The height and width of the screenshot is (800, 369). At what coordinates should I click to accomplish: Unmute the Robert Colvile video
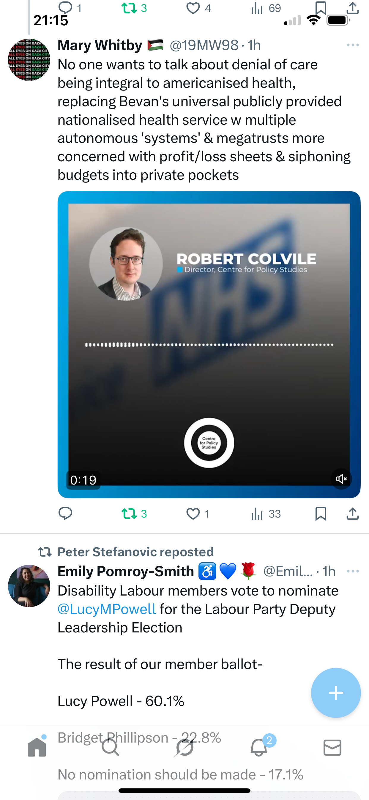tap(341, 479)
